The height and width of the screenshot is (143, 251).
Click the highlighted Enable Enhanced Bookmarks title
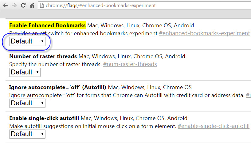pyautogui.click(x=47, y=25)
